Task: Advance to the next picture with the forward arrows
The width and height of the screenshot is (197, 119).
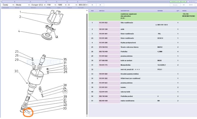Action: tap(100, 5)
